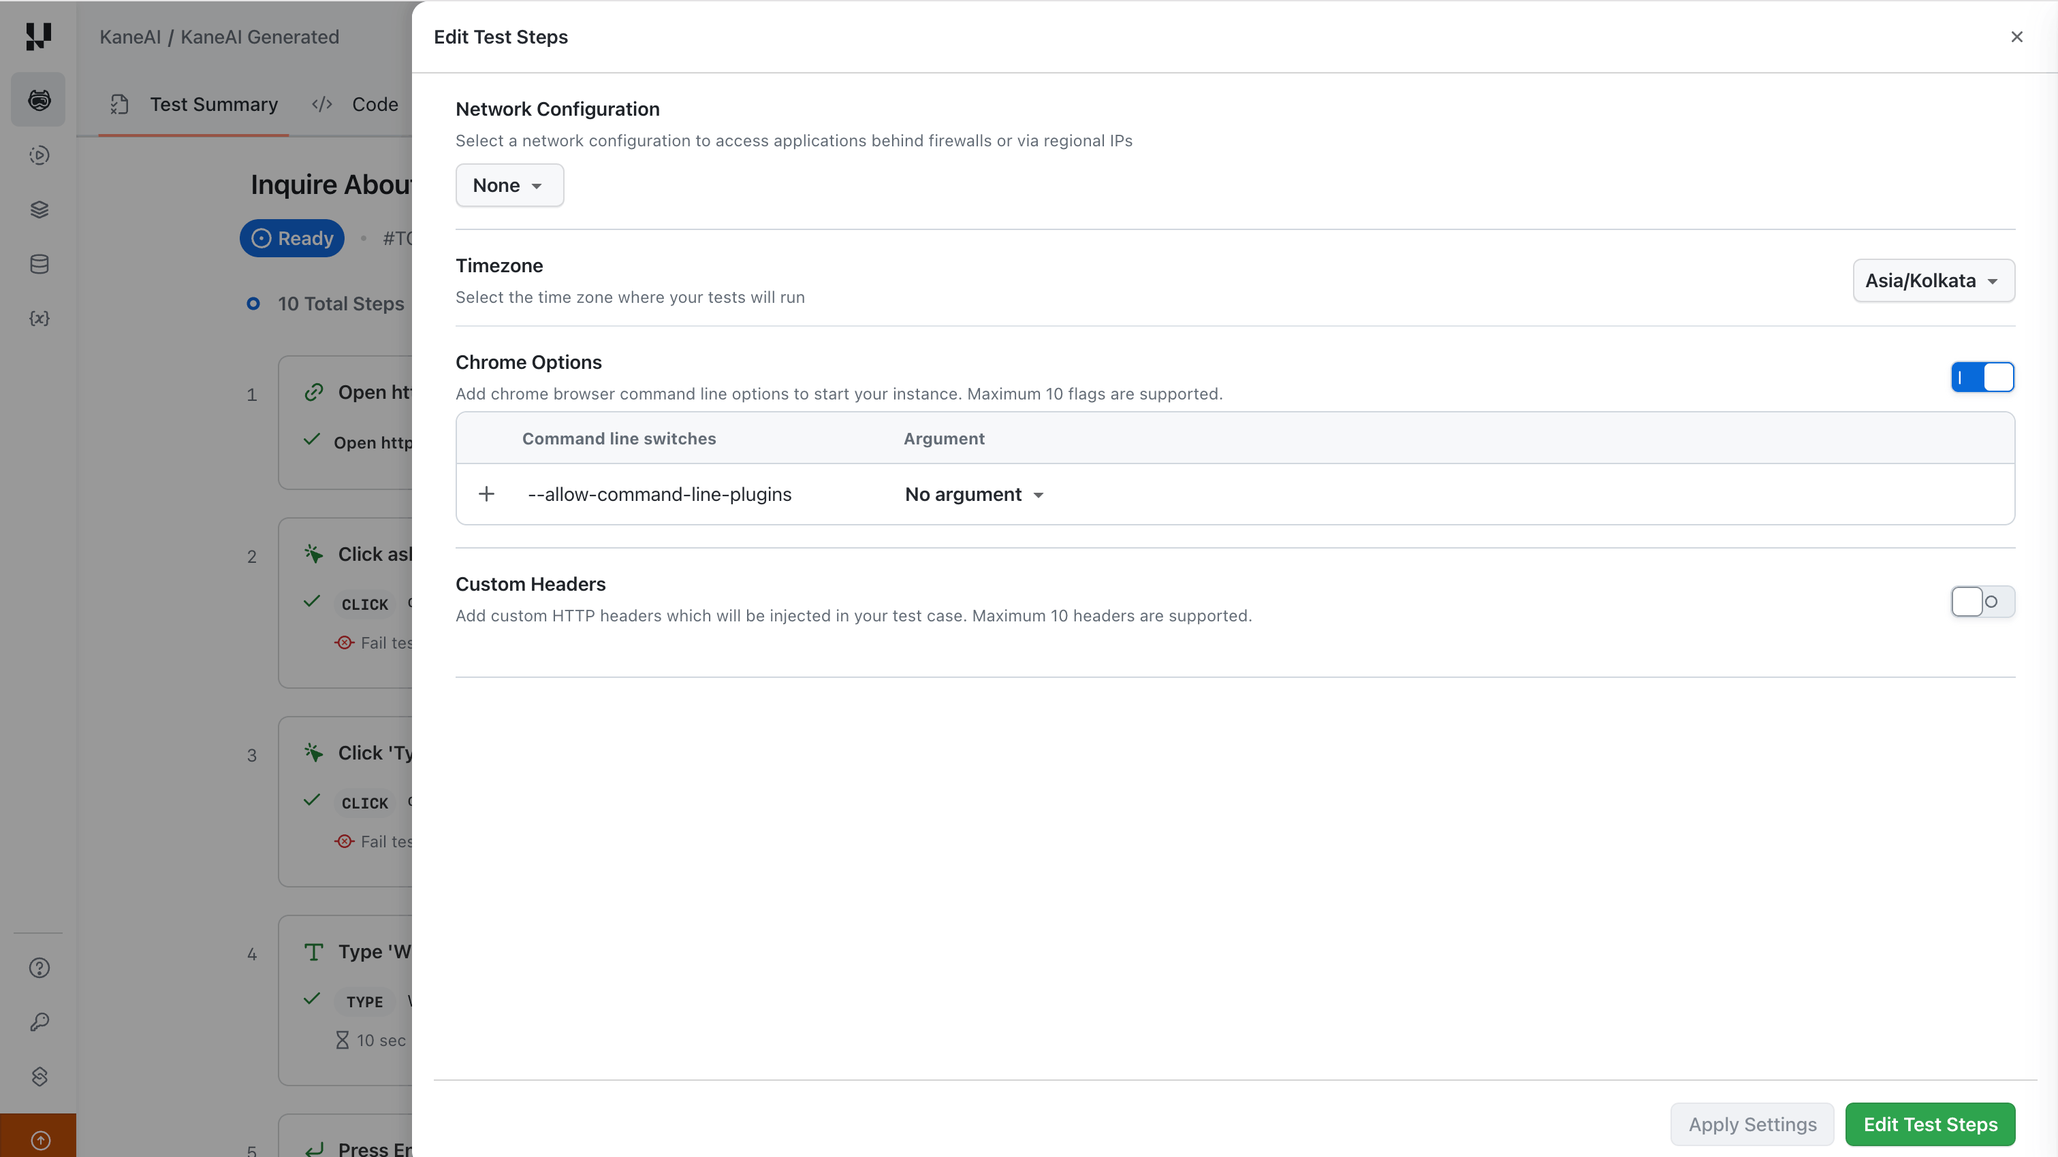Open the integrations hexagon sidebar icon
This screenshot has height=1157, width=2058.
[x=39, y=1077]
